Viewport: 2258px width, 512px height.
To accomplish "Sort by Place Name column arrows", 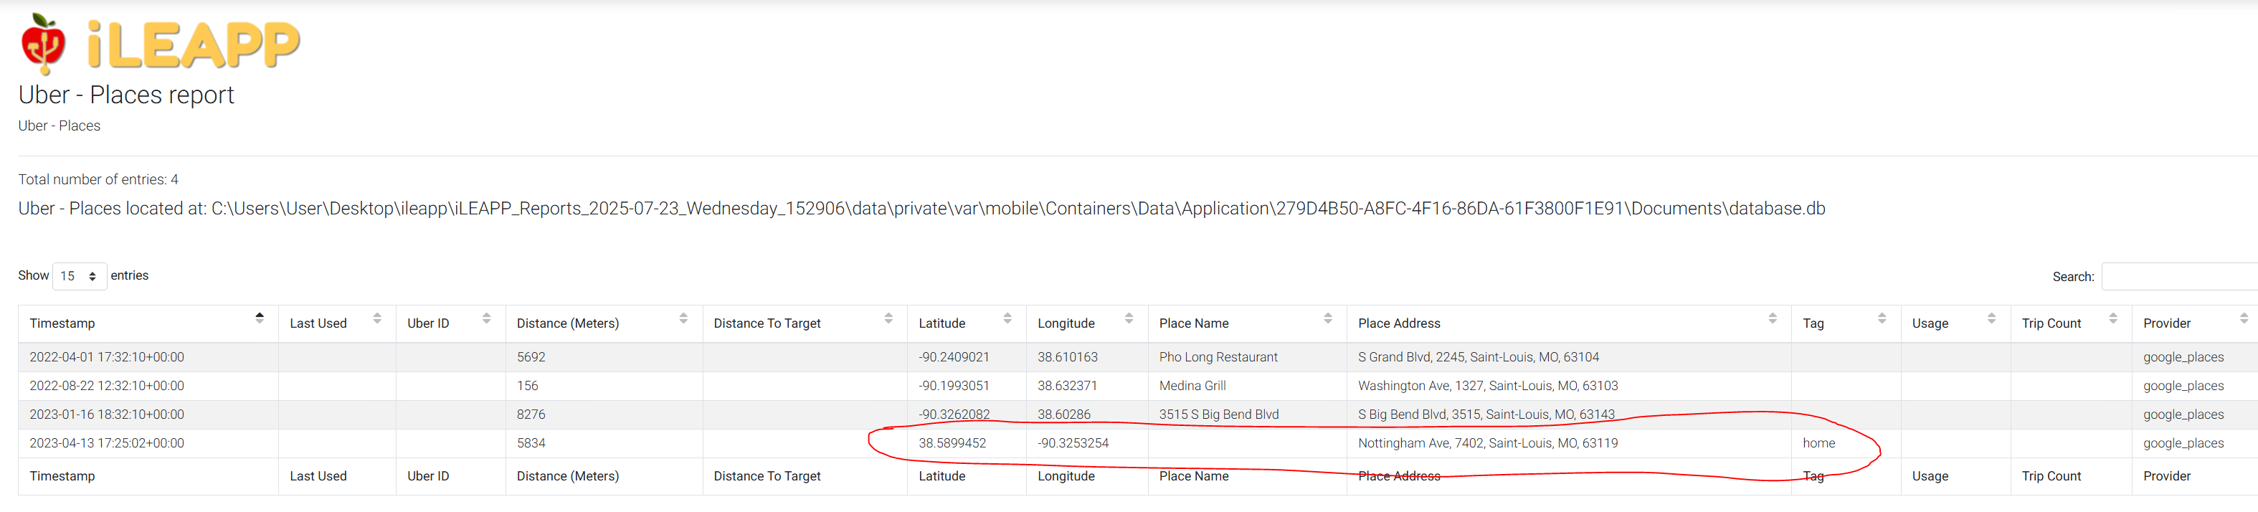I will point(1328,318).
